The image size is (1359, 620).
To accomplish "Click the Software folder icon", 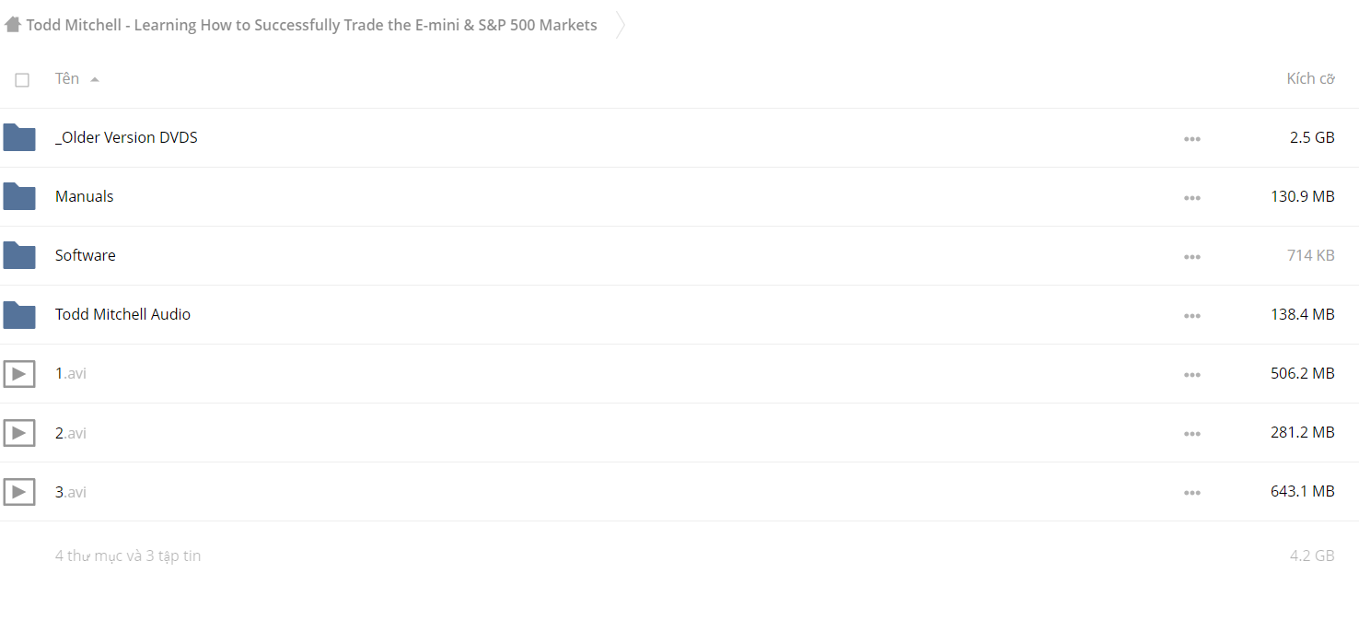I will pos(19,255).
